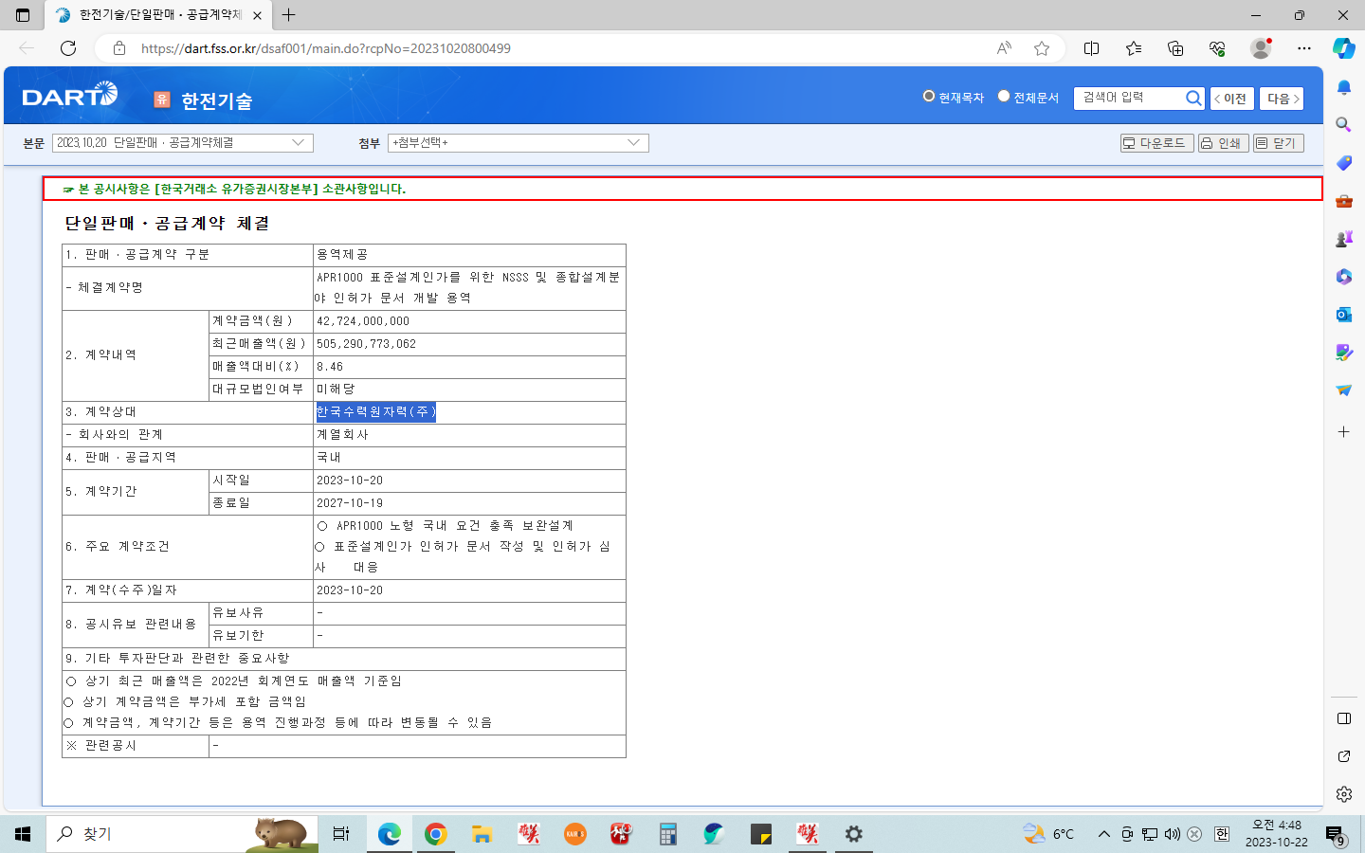
Task: Open Read aloud in address bar
Action: (x=1004, y=48)
